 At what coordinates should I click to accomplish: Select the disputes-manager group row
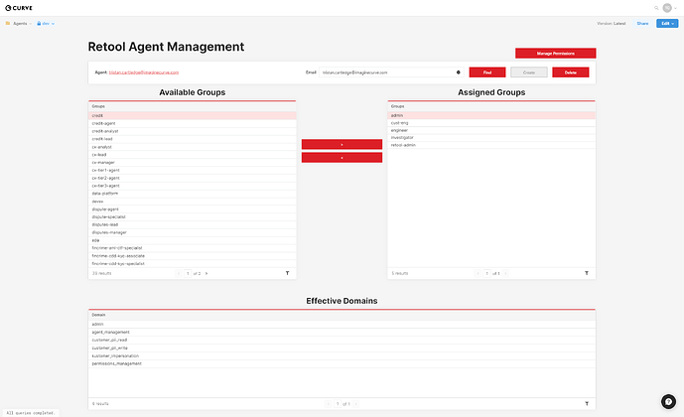(x=192, y=232)
